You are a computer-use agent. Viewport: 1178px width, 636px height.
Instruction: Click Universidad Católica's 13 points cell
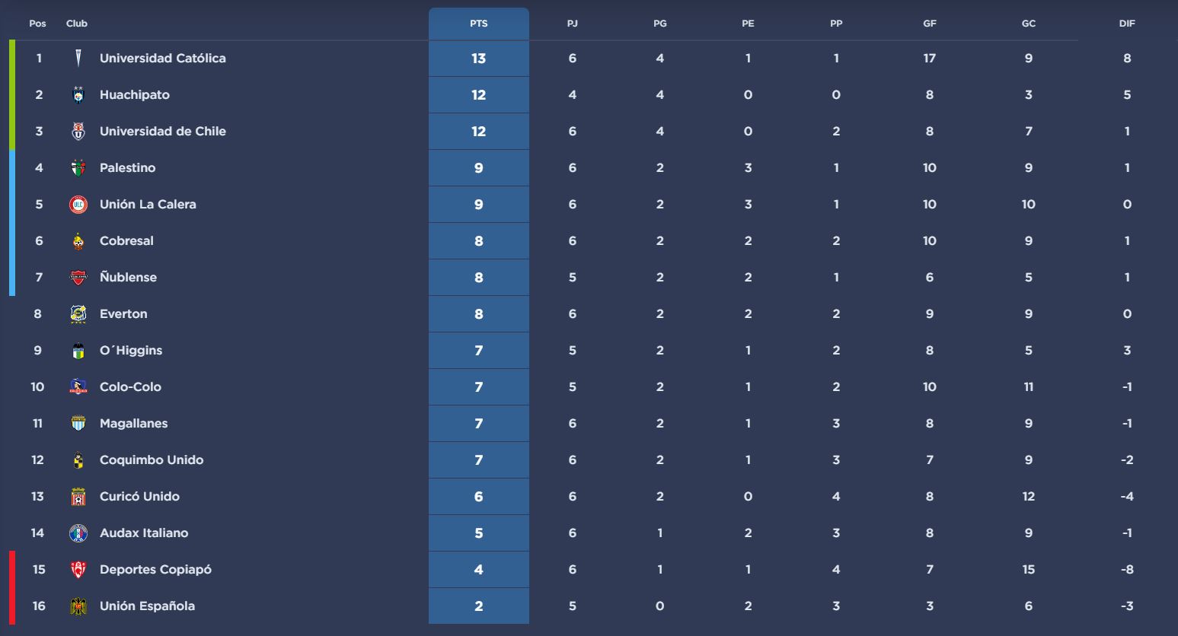479,59
